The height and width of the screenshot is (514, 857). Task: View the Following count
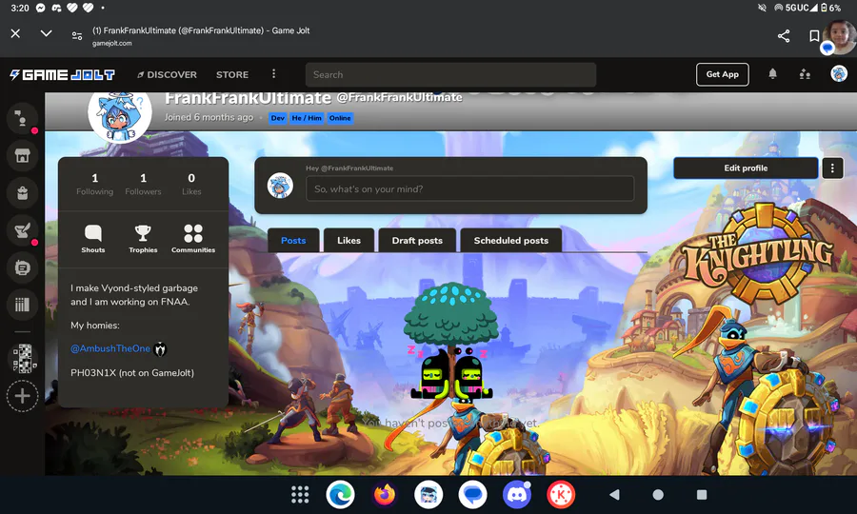pos(94,184)
